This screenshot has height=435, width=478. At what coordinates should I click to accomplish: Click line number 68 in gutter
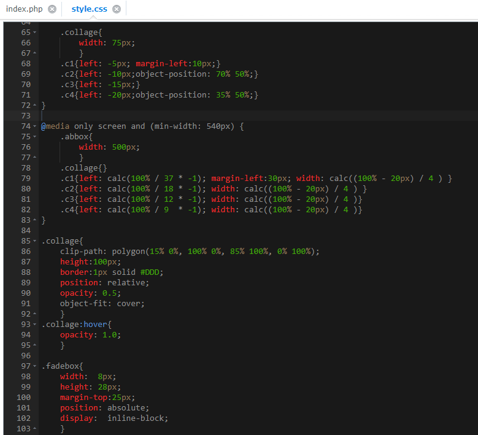(x=26, y=63)
